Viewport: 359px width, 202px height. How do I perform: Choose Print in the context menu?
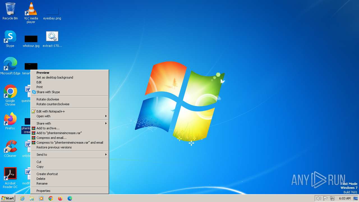[x=70, y=87]
